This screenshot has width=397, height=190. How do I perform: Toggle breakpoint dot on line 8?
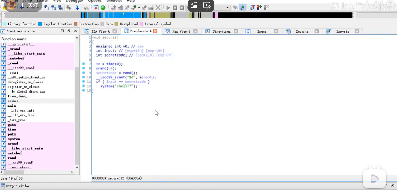tap(84, 68)
